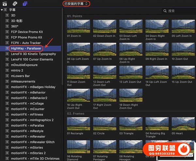Collapse the 字幕 disclosure triangle

click(x=2, y=10)
